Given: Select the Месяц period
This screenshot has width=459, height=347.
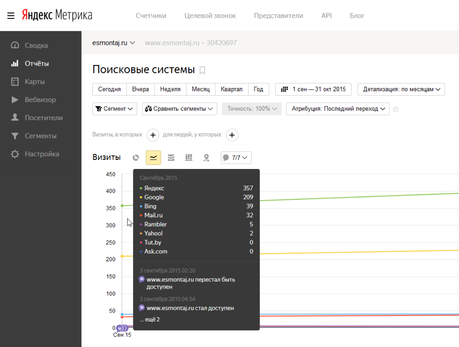Looking at the screenshot, I should (201, 89).
